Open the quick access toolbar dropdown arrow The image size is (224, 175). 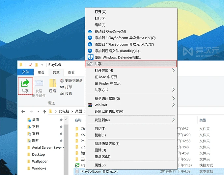(42, 65)
